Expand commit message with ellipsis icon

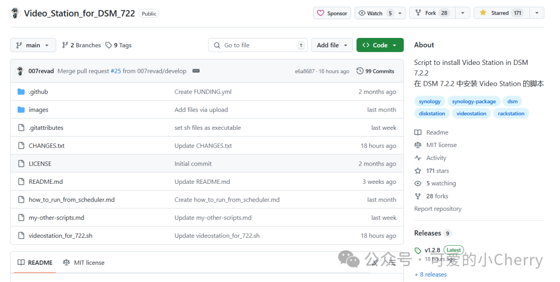coord(195,71)
